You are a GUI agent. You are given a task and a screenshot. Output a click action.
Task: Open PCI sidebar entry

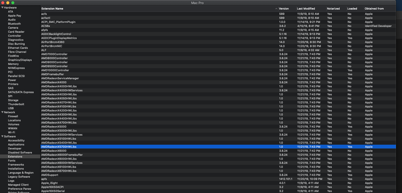[x=10, y=72]
